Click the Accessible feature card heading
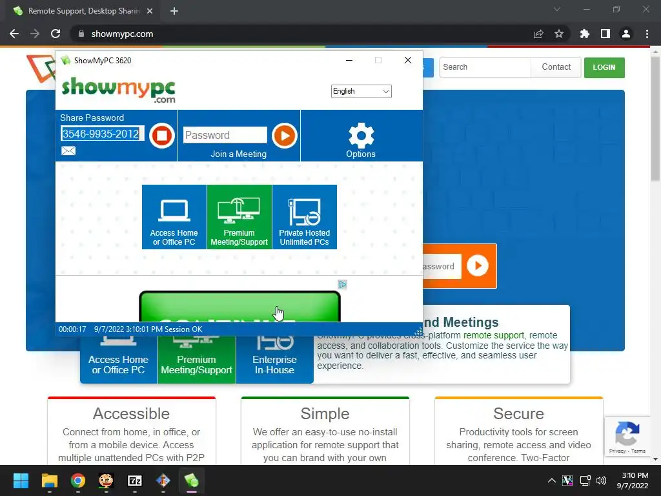Viewport: 661px width, 496px height. (x=131, y=414)
